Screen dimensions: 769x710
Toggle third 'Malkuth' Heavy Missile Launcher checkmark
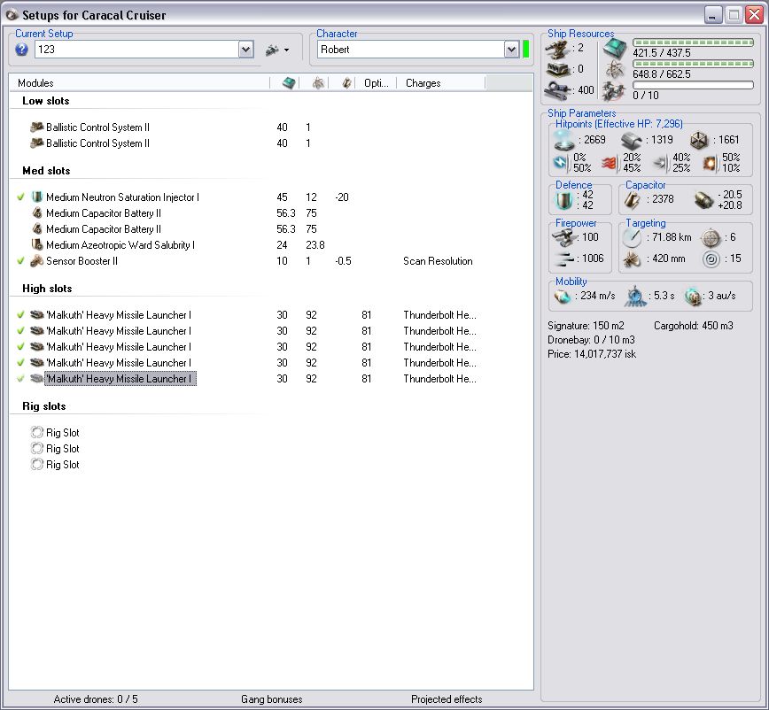click(x=20, y=346)
